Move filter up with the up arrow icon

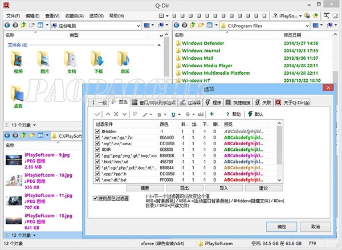tap(108, 114)
